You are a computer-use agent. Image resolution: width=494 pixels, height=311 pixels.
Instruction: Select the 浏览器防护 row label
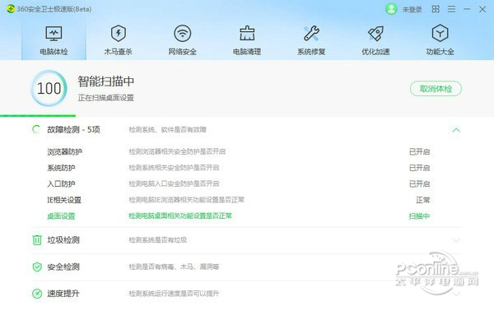[x=64, y=152]
